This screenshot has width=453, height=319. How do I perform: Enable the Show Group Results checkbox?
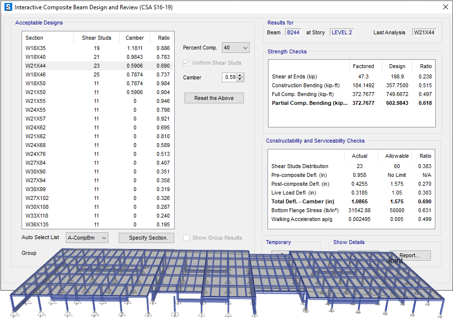[187, 238]
